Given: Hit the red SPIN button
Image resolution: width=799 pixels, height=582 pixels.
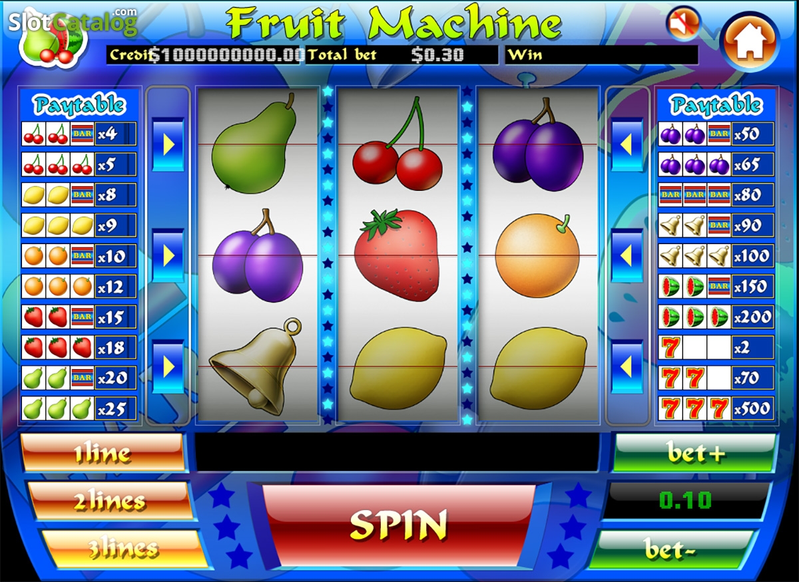Looking at the screenshot, I should [x=400, y=525].
